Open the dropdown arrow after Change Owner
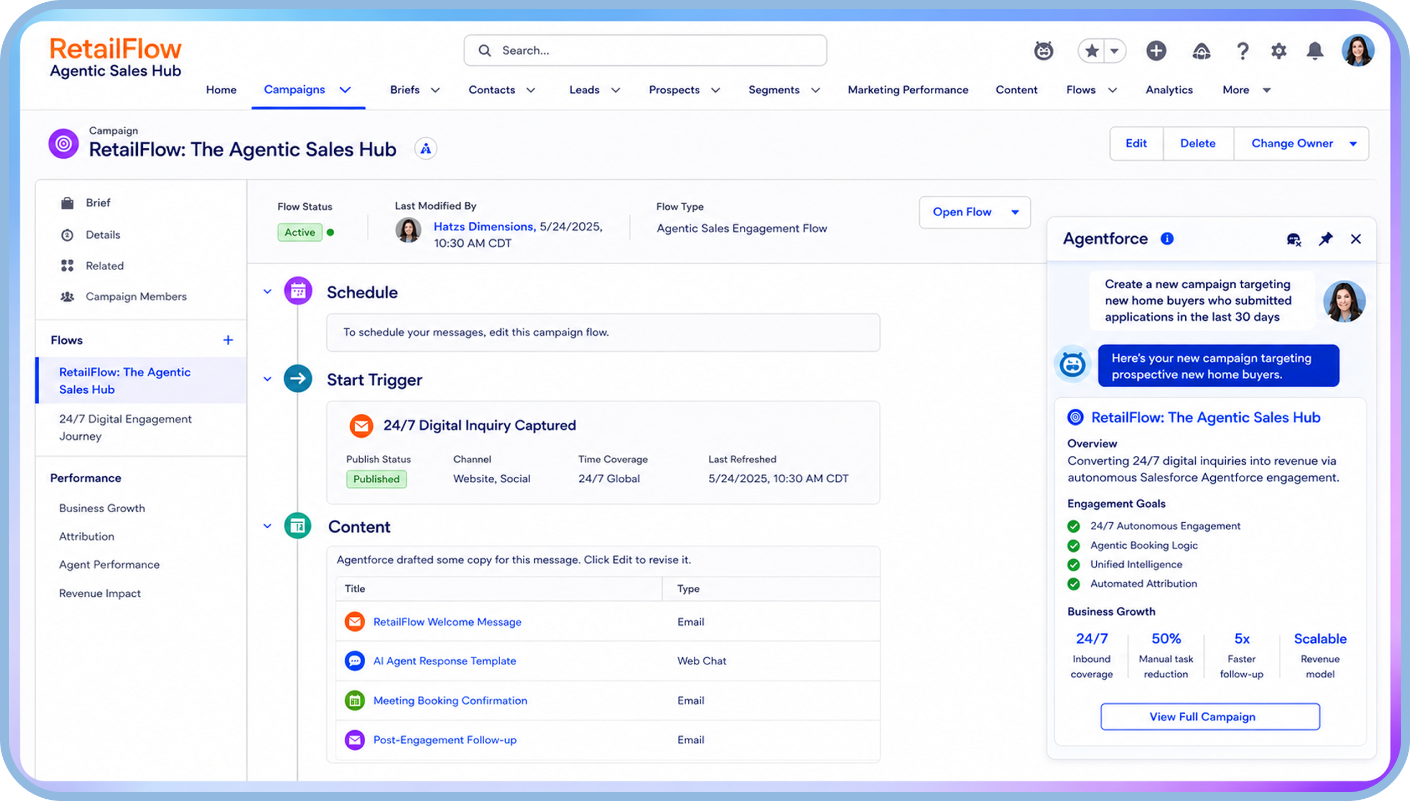The height and width of the screenshot is (801, 1410). 1353,144
